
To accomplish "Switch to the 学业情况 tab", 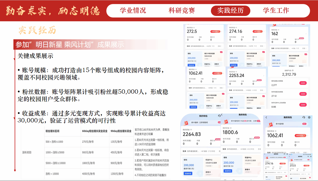I will pos(133,11).
